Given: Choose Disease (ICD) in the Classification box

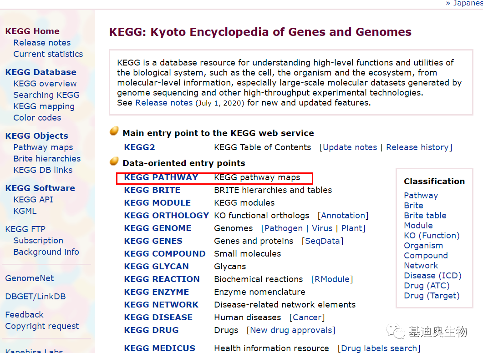Looking at the screenshot, I should tap(432, 276).
